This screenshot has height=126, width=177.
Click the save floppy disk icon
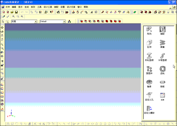click(x=16, y=12)
